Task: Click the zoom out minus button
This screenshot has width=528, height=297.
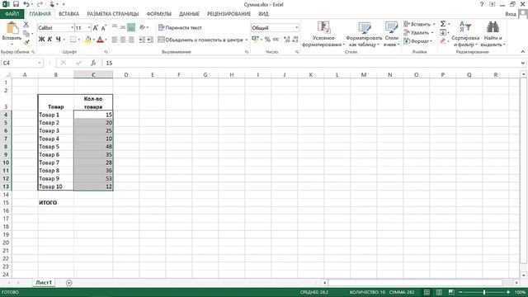Action: (460, 292)
